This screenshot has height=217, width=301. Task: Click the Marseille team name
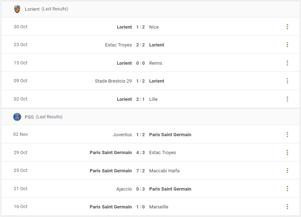click(159, 207)
